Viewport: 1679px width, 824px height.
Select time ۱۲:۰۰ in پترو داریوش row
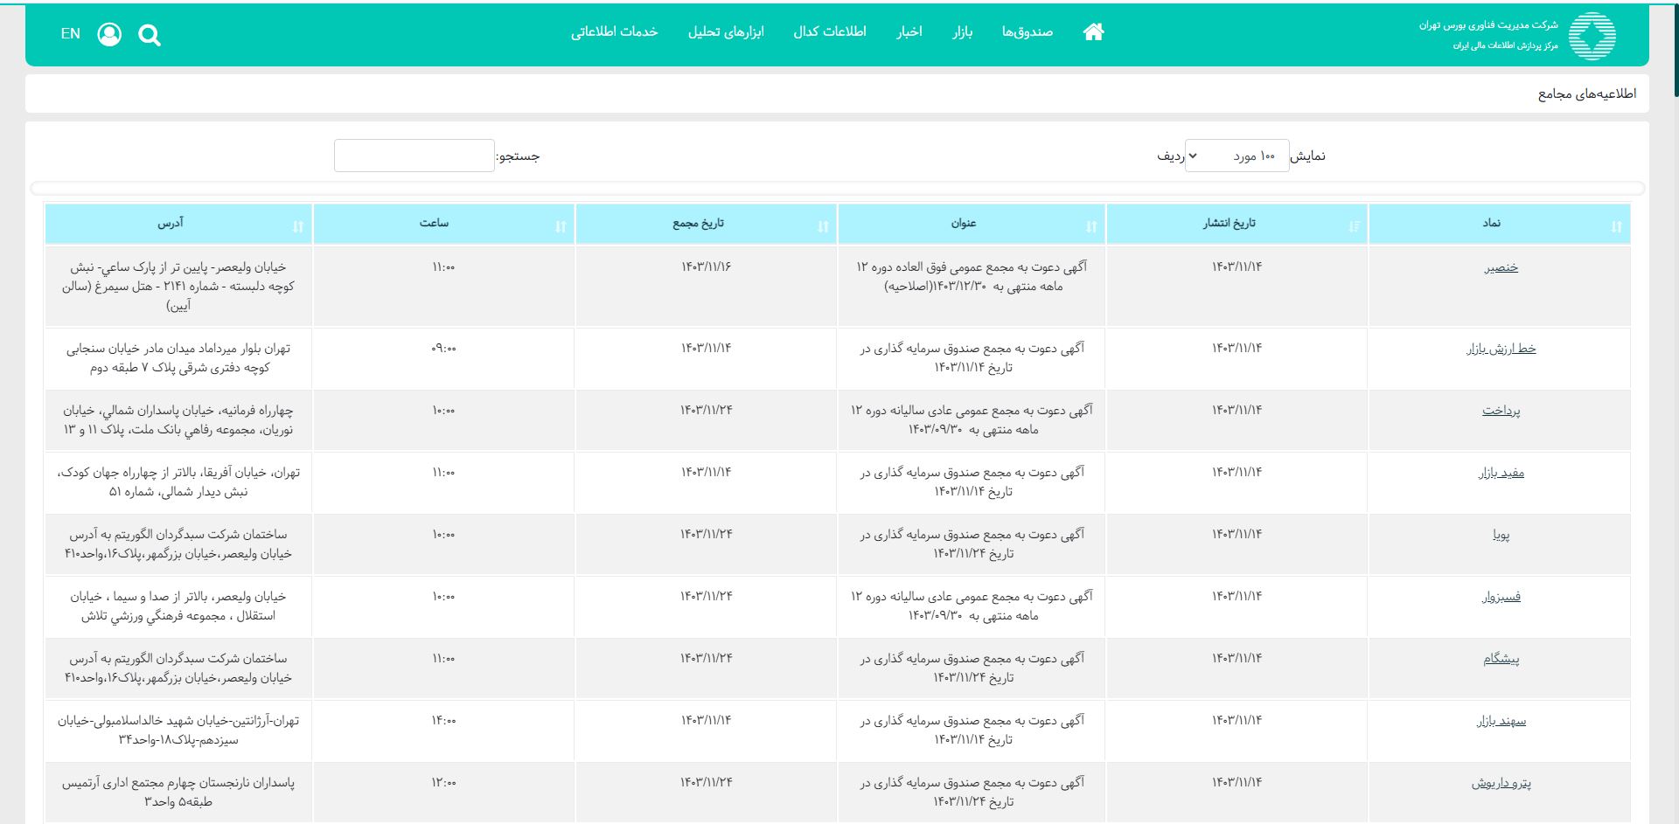coord(443,783)
